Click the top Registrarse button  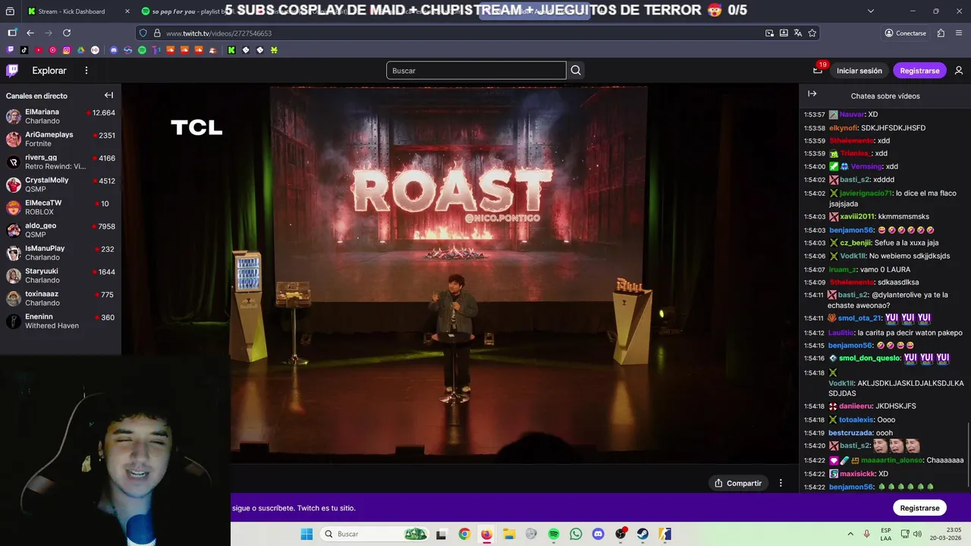coord(919,71)
